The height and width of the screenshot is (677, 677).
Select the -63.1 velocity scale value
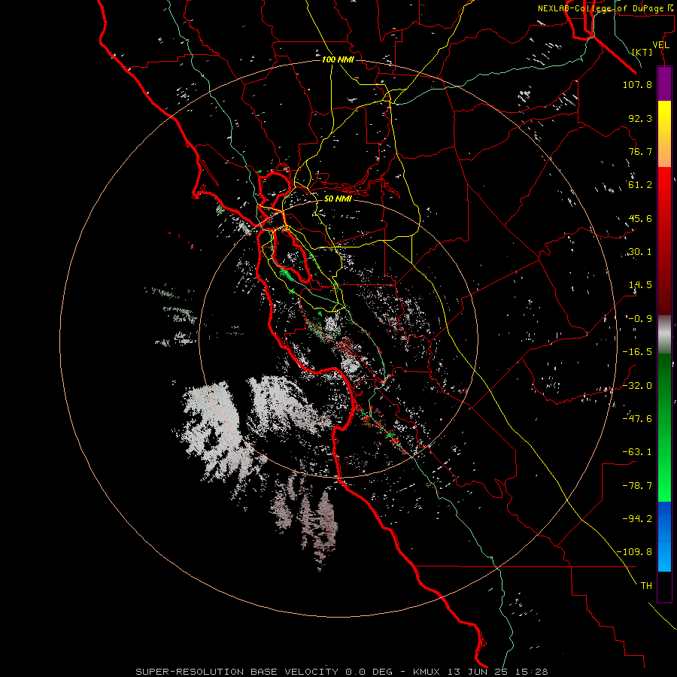pos(637,452)
